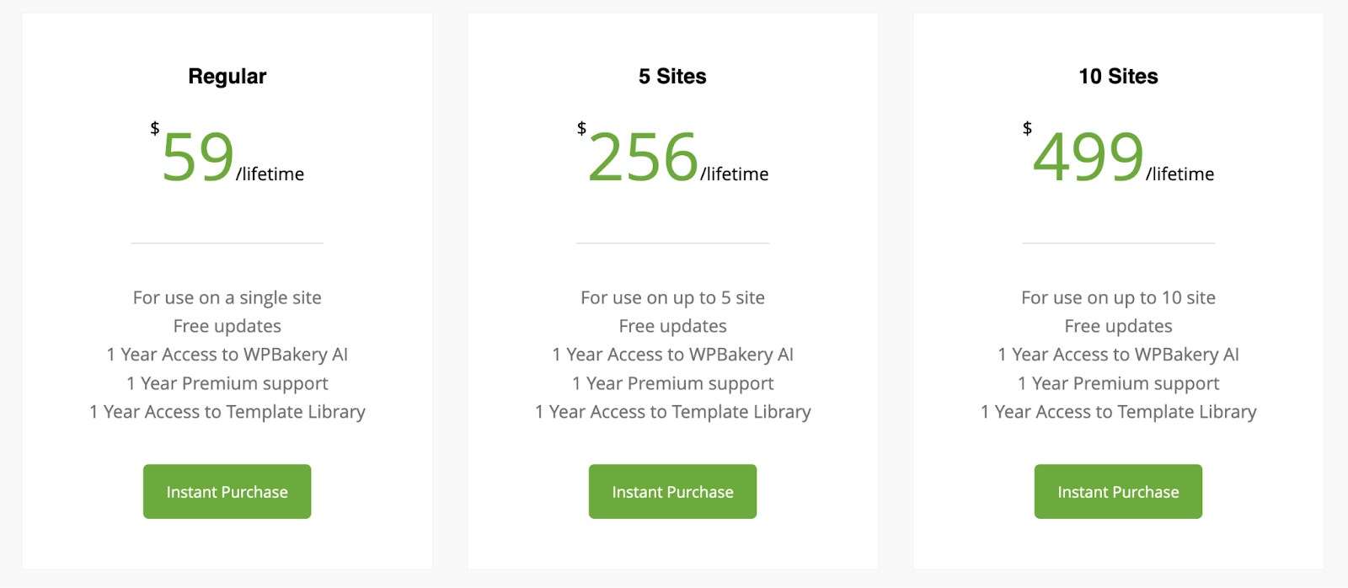Click '1 Year Access to Template Library' under Regular
The image size is (1348, 588).
tap(226, 412)
